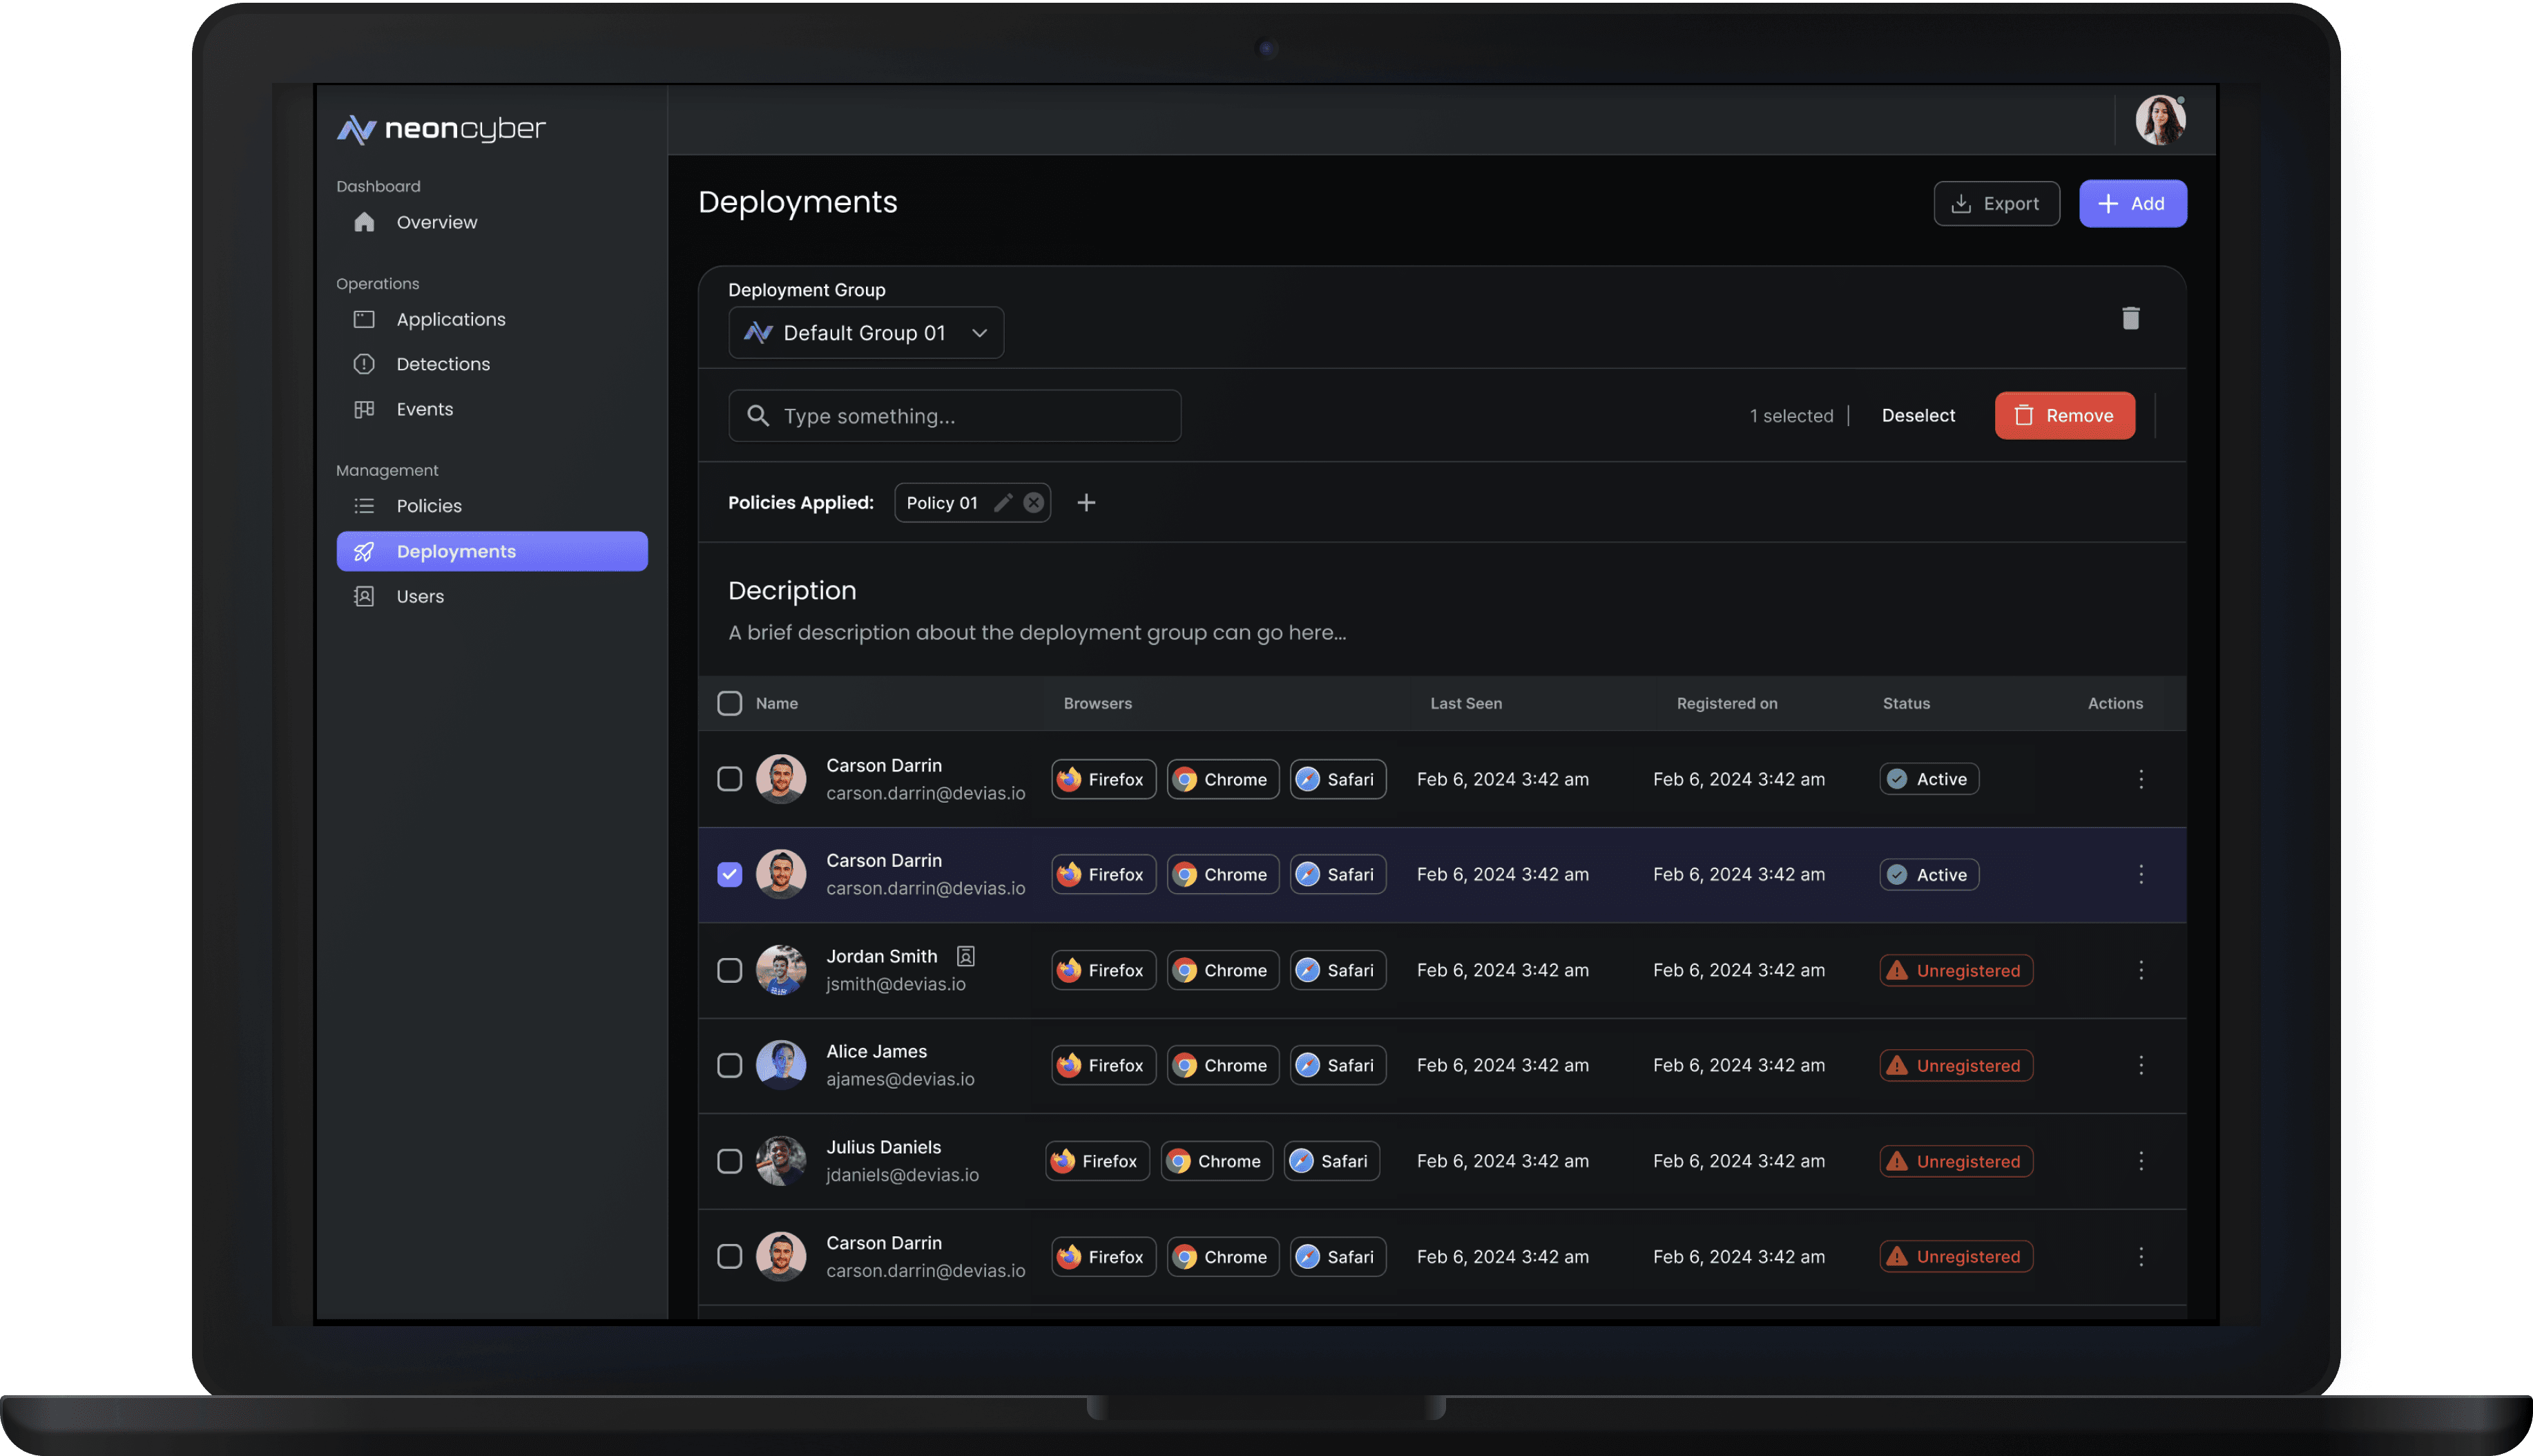Click the neoncyber logo
The image size is (2533, 1456).
441,129
